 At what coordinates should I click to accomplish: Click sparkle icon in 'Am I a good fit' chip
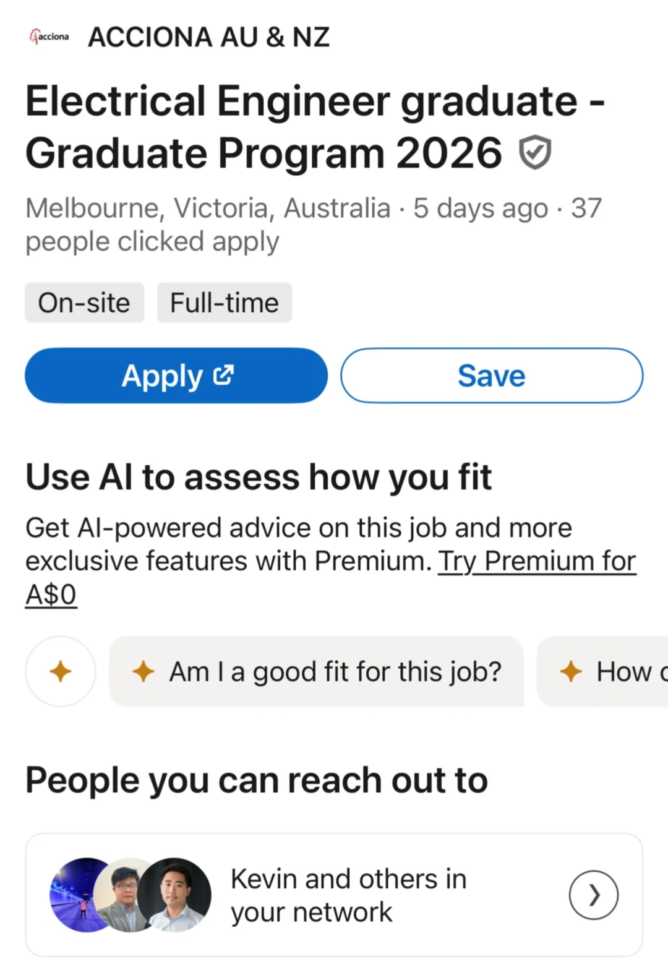143,671
